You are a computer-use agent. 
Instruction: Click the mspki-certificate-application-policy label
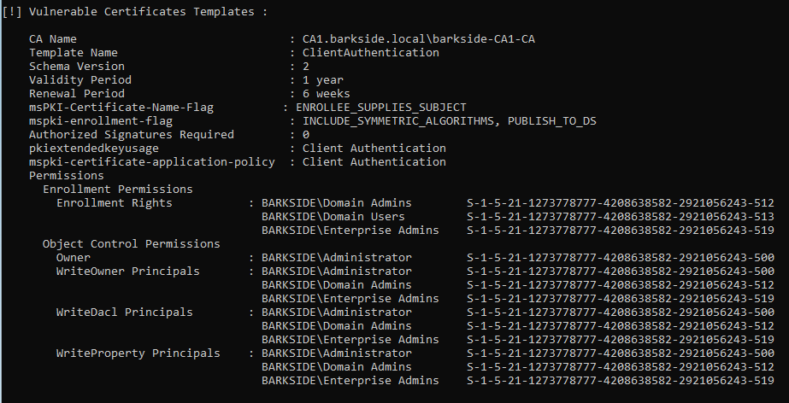(x=151, y=161)
